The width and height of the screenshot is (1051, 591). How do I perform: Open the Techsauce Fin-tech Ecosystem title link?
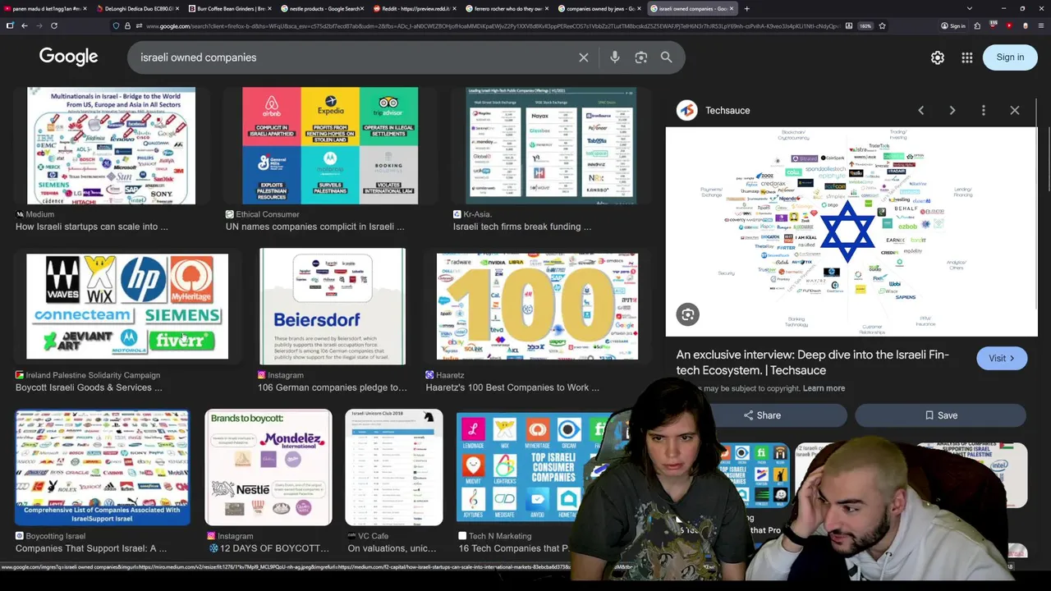pyautogui.click(x=813, y=363)
